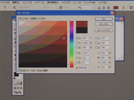Uncheck Web セーフカラーのみに制限 checkbox
This screenshot has height=100, width=134.
pos(19,70)
